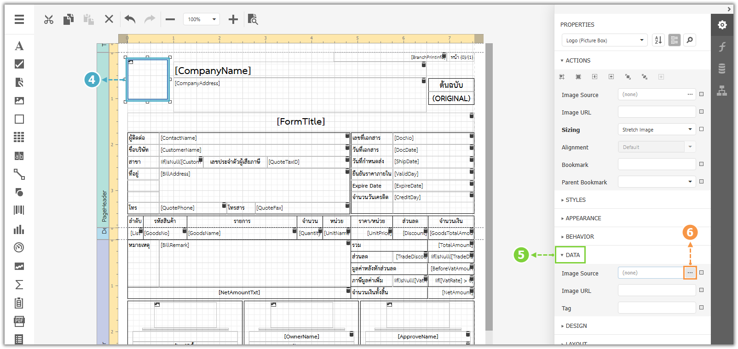Click property marker square beside Sizing
Viewport: 738px width, 349px height.
pos(701,129)
